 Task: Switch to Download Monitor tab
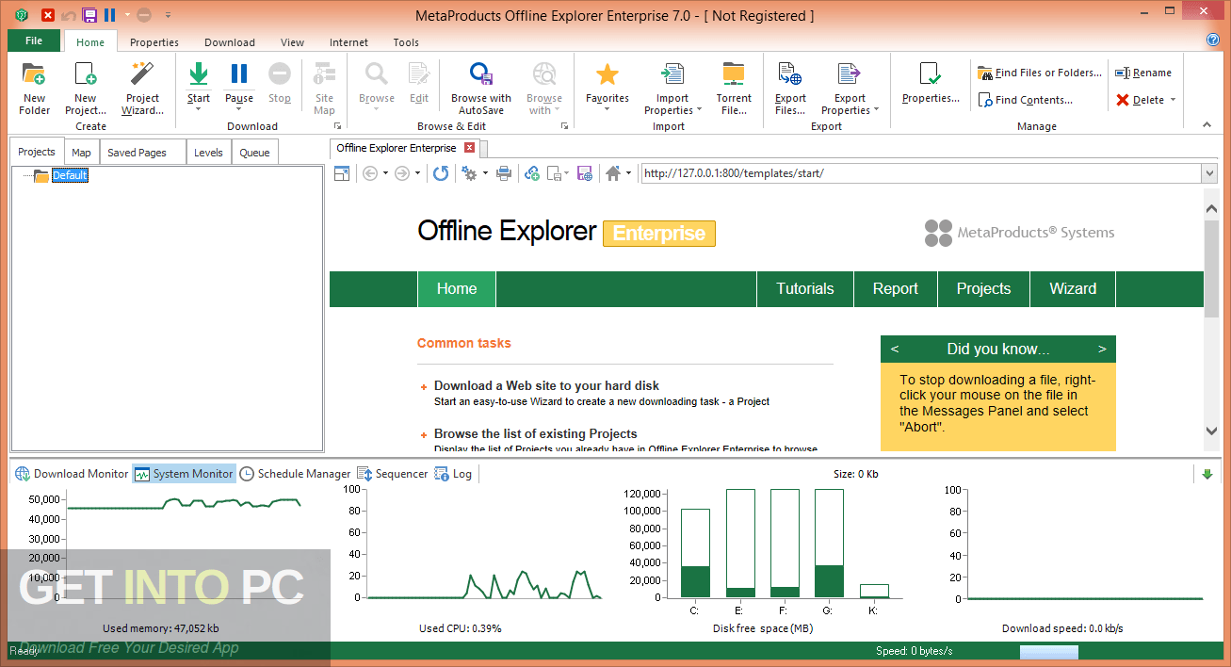tap(72, 474)
